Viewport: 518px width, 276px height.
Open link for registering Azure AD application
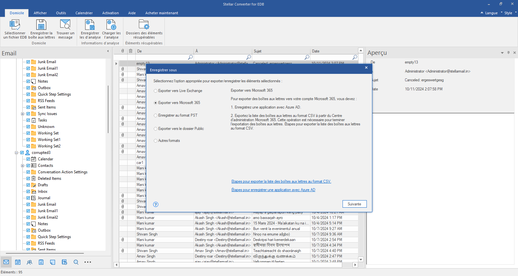[x=273, y=190]
